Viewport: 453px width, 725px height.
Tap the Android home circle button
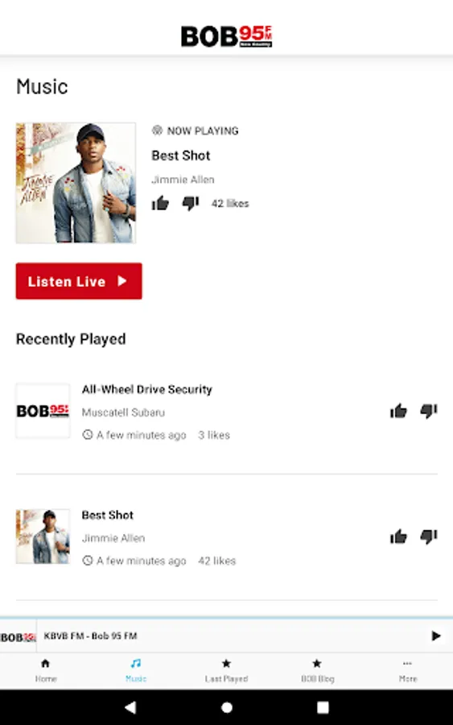[x=227, y=707]
